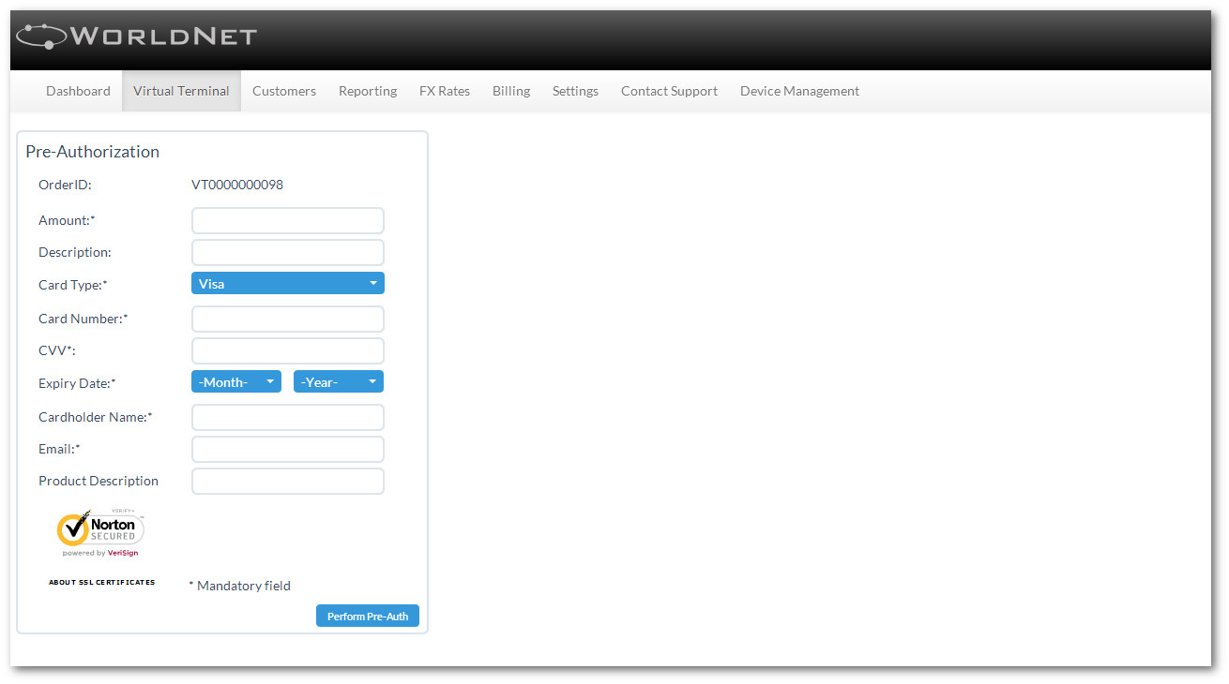Click Contact Support in navigation
The width and height of the screenshot is (1229, 684).
(x=669, y=91)
